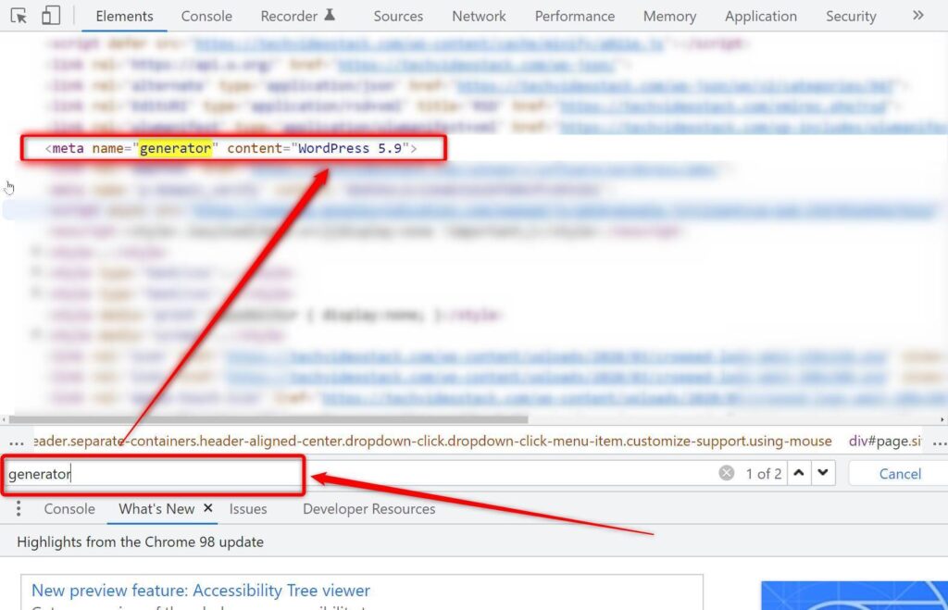Open Accessibility Tree viewer preview link
The image size is (948, 610).
click(200, 590)
